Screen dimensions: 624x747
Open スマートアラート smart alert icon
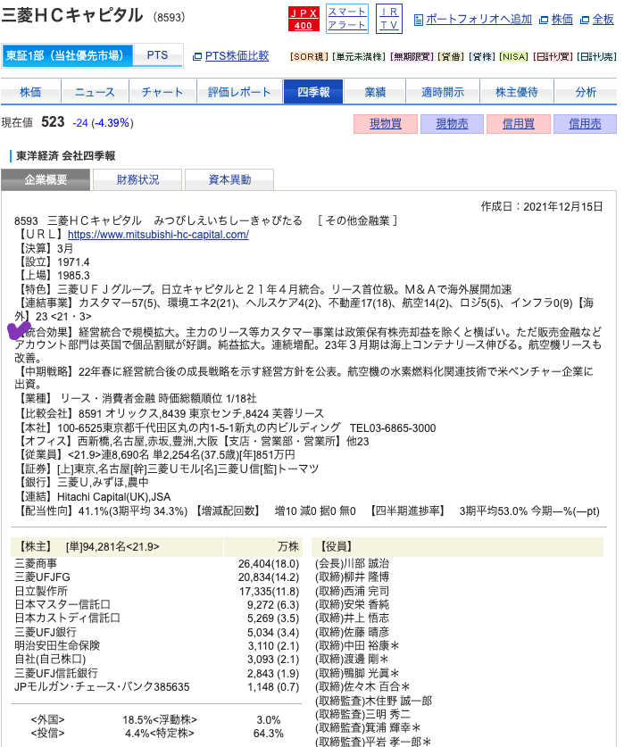(x=347, y=19)
